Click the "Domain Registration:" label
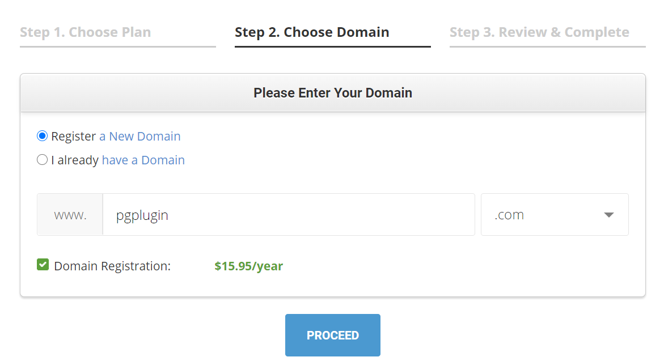The image size is (664, 361). pyautogui.click(x=111, y=266)
